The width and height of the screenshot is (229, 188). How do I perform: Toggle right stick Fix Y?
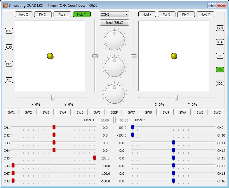tap(186, 14)
